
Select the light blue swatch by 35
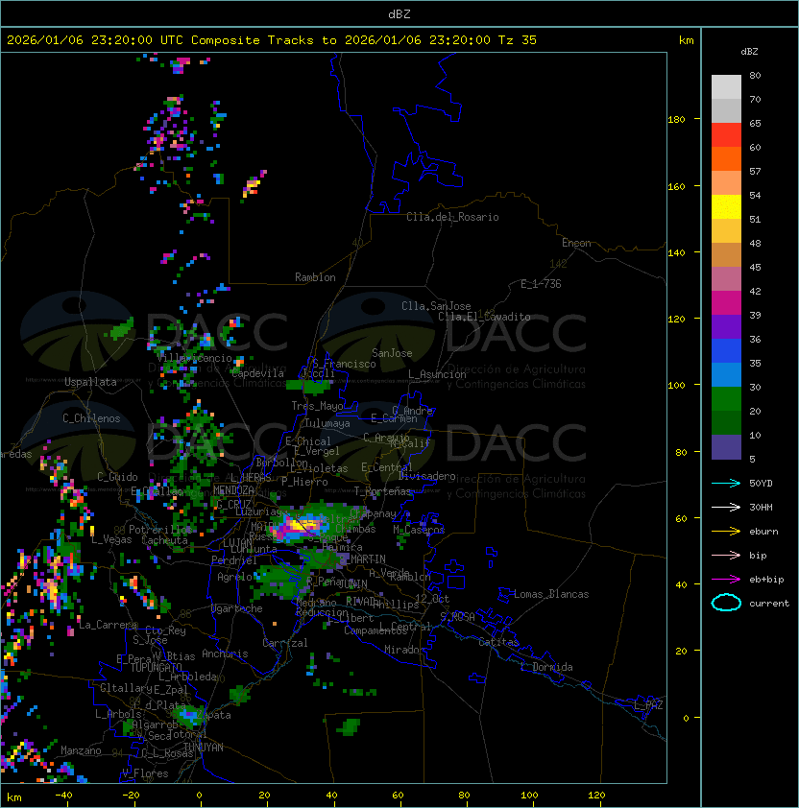pos(726,374)
